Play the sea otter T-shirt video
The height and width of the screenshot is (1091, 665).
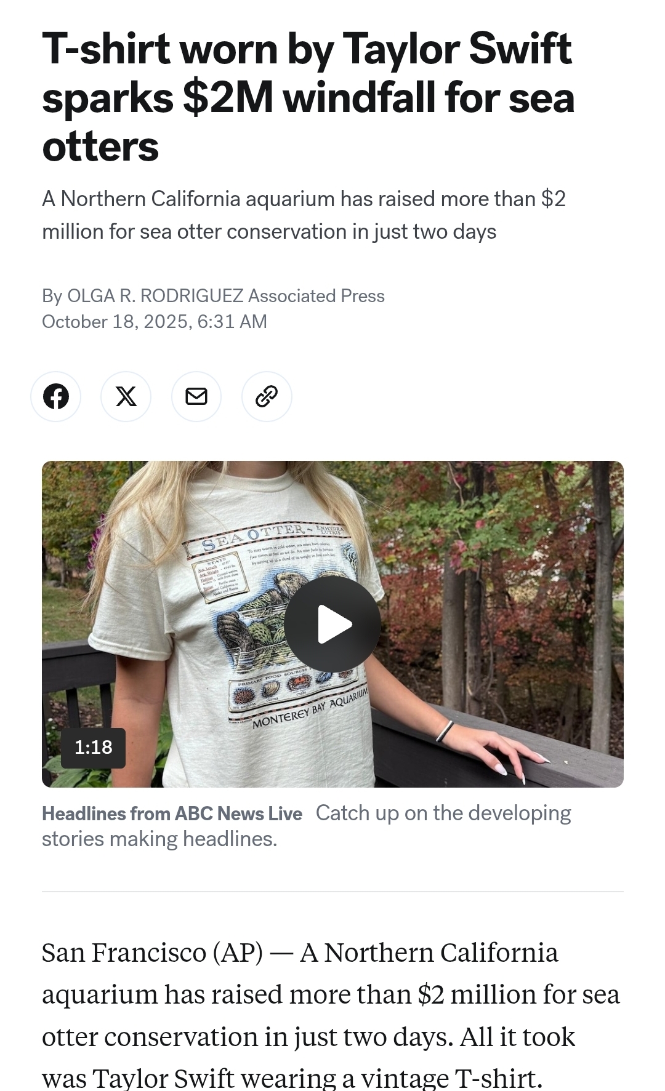pos(332,624)
